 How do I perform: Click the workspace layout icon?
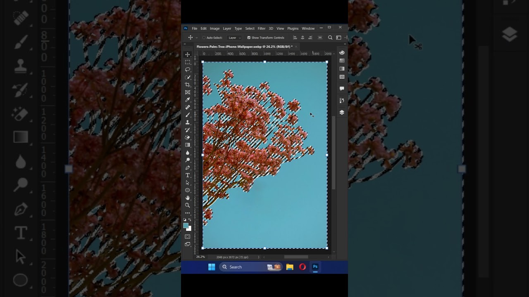tap(338, 38)
